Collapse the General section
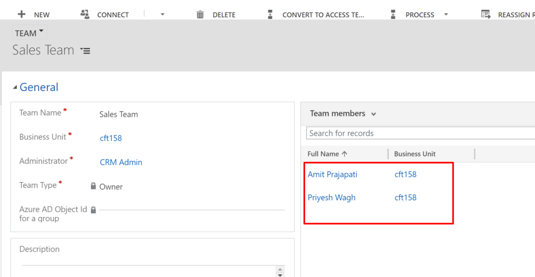 (x=15, y=87)
